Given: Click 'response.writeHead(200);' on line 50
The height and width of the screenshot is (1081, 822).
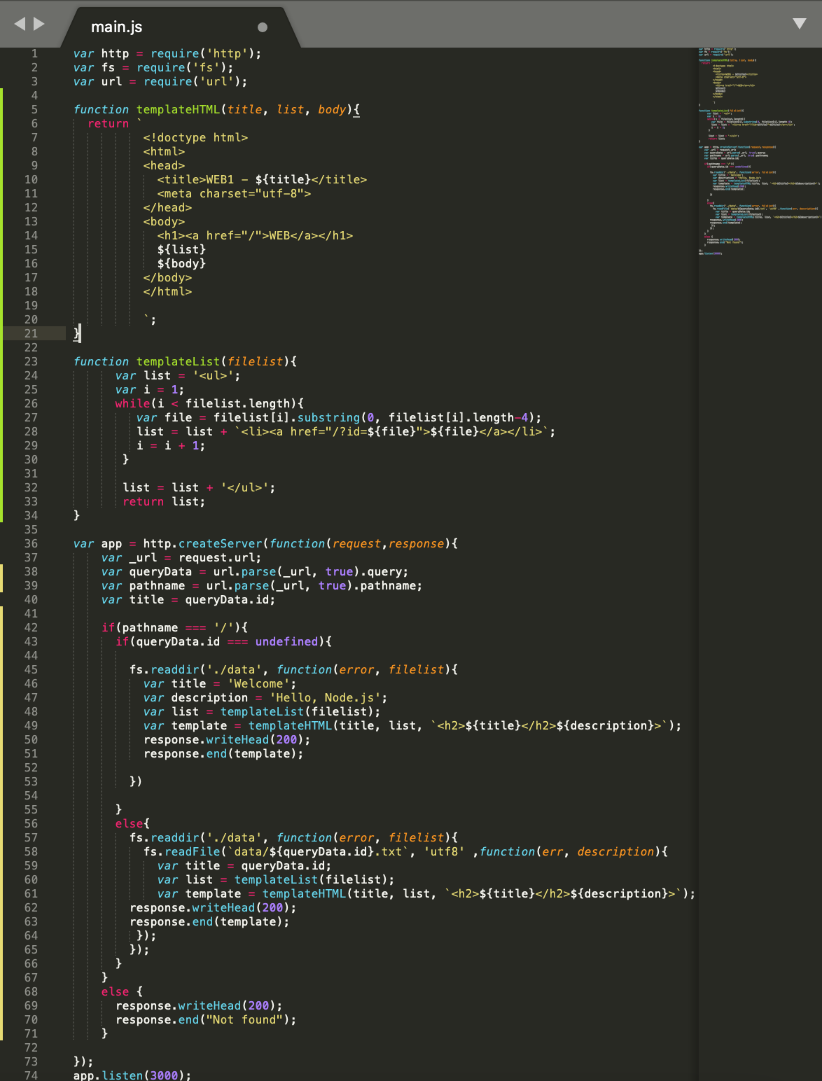Looking at the screenshot, I should tap(227, 739).
